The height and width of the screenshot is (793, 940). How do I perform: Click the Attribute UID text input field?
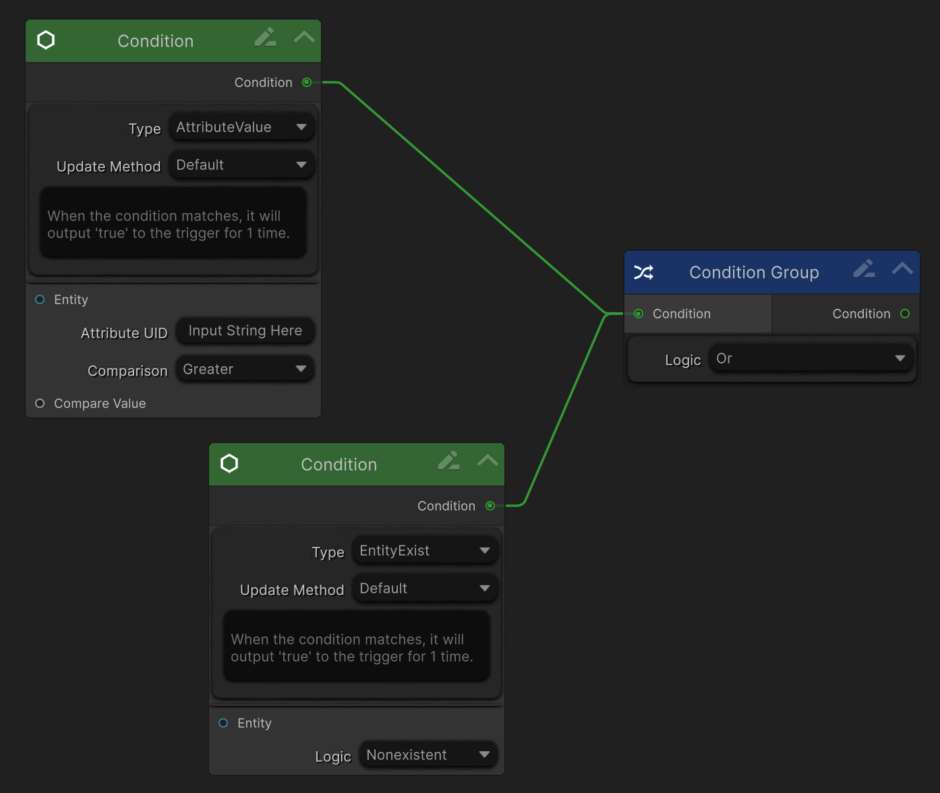pyautogui.click(x=245, y=331)
